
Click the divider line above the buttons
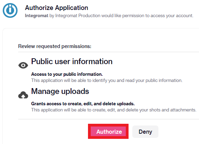coord(109,119)
